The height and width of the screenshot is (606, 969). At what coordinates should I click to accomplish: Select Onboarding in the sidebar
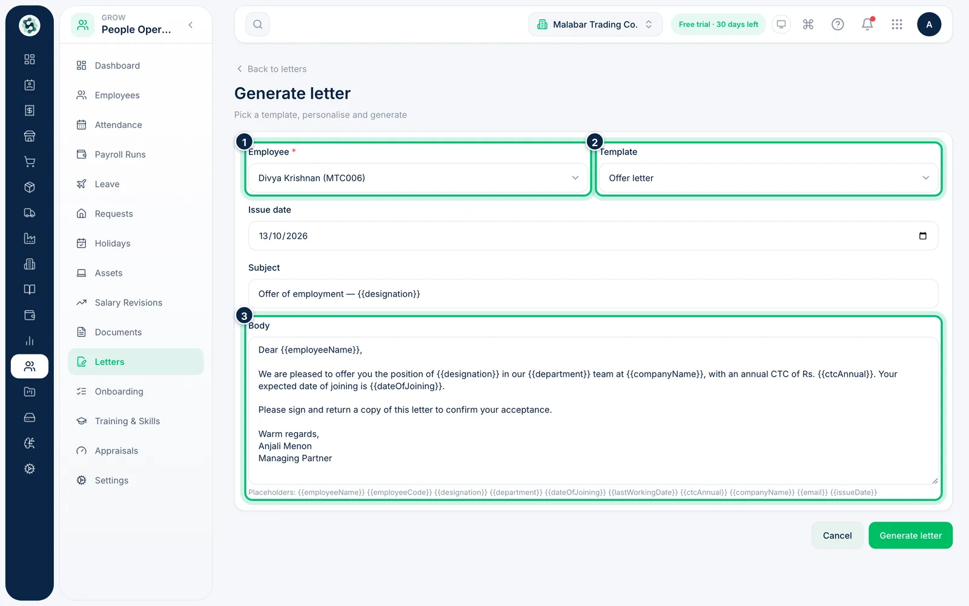click(136, 391)
